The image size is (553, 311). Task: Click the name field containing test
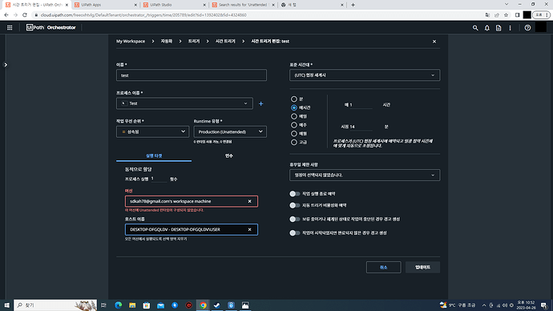192,75
